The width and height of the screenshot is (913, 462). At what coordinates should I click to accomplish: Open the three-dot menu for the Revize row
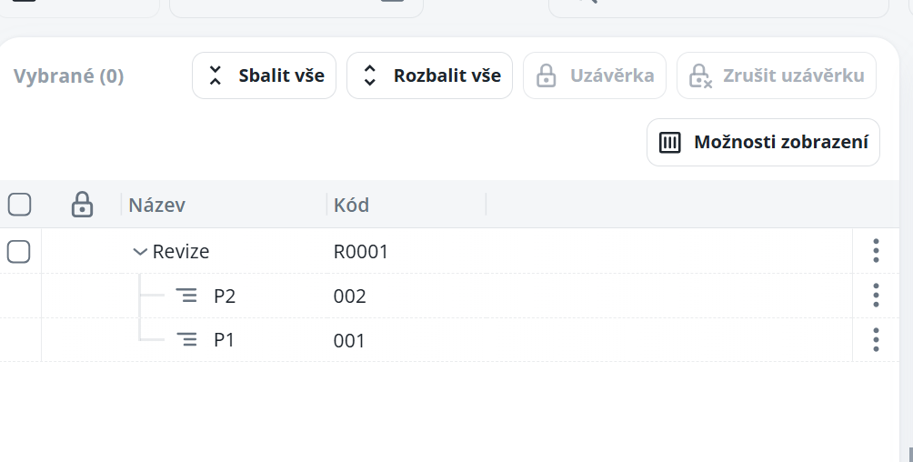pyautogui.click(x=876, y=251)
